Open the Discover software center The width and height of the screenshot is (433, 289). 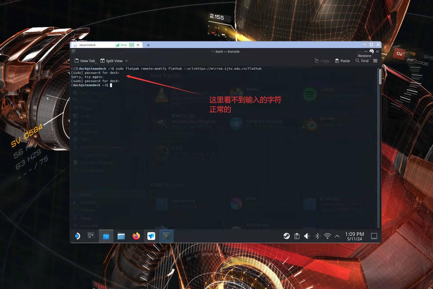click(106, 236)
